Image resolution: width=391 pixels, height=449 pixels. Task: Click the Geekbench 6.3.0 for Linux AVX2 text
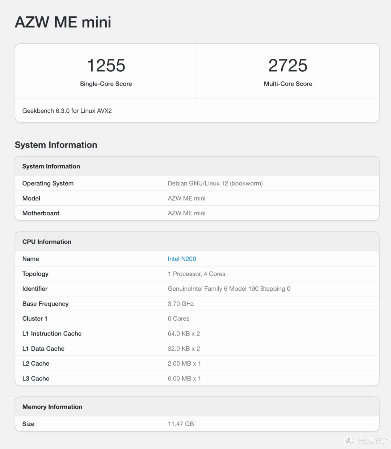click(x=67, y=111)
